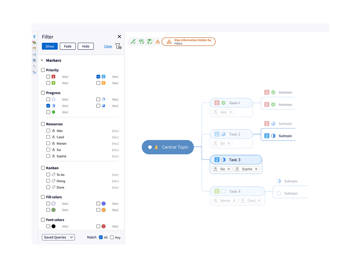This screenshot has width=361, height=268.
Task: Open the Saved Queries dropdown
Action: [58, 237]
